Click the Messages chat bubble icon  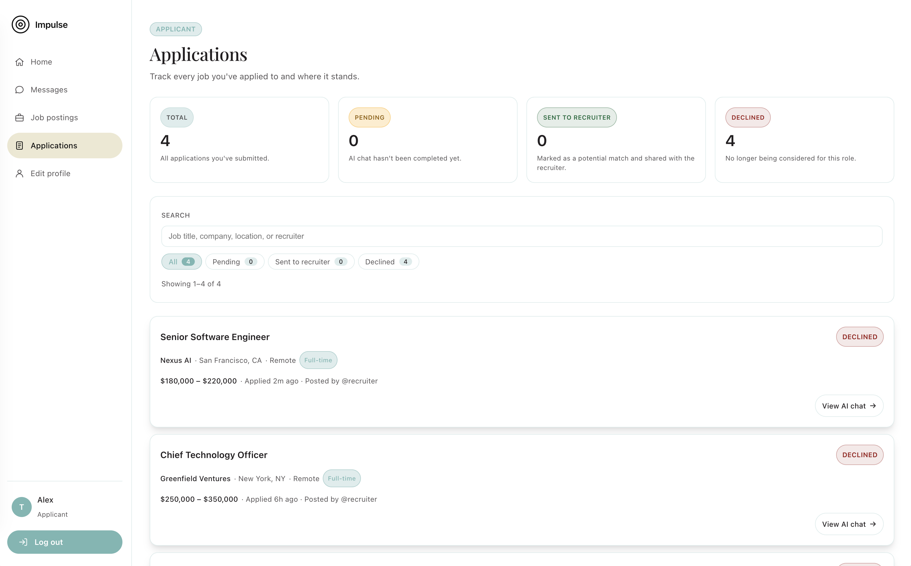(19, 90)
